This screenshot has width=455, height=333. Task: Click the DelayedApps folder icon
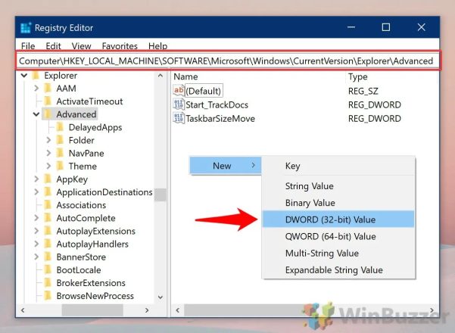pos(60,127)
